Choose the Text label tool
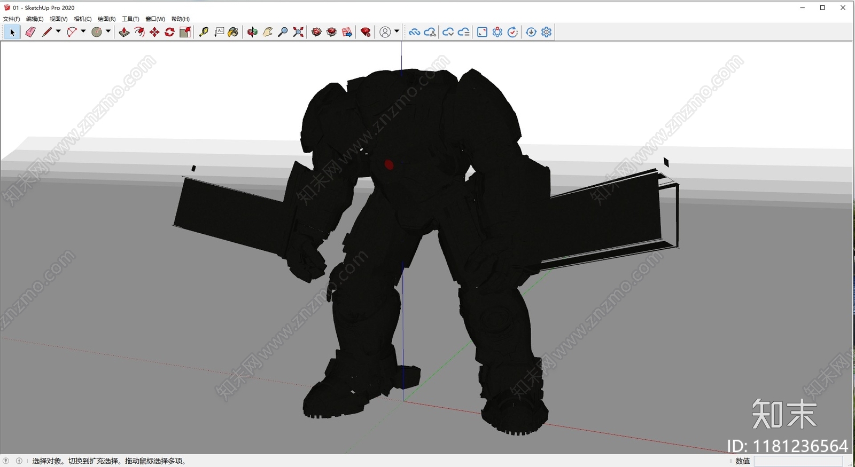Viewport: 855px width, 467px height. click(x=219, y=32)
